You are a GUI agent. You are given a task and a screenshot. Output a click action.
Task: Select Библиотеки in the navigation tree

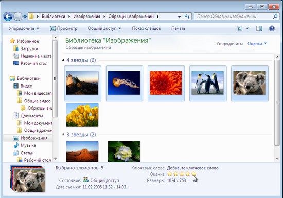point(25,78)
